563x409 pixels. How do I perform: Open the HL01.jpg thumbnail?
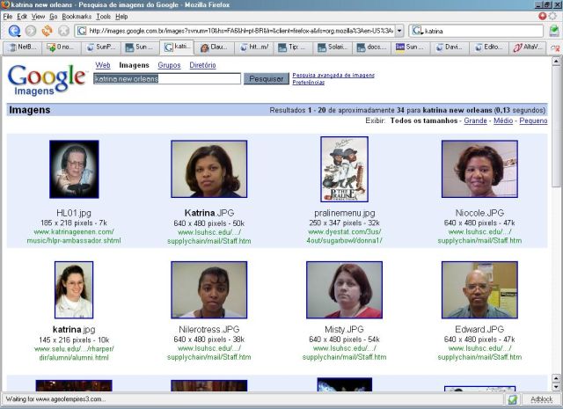pos(74,169)
